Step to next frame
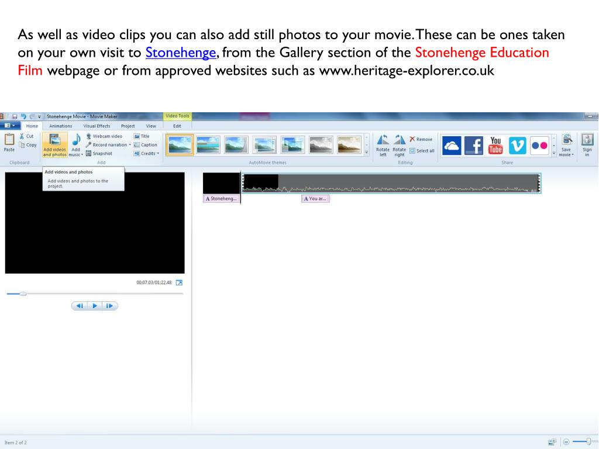Screen dimensions: 599x449 (x=109, y=306)
